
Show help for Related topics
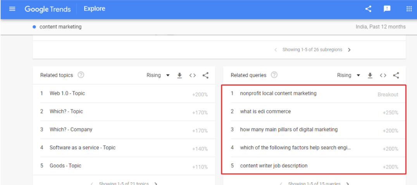(81, 75)
